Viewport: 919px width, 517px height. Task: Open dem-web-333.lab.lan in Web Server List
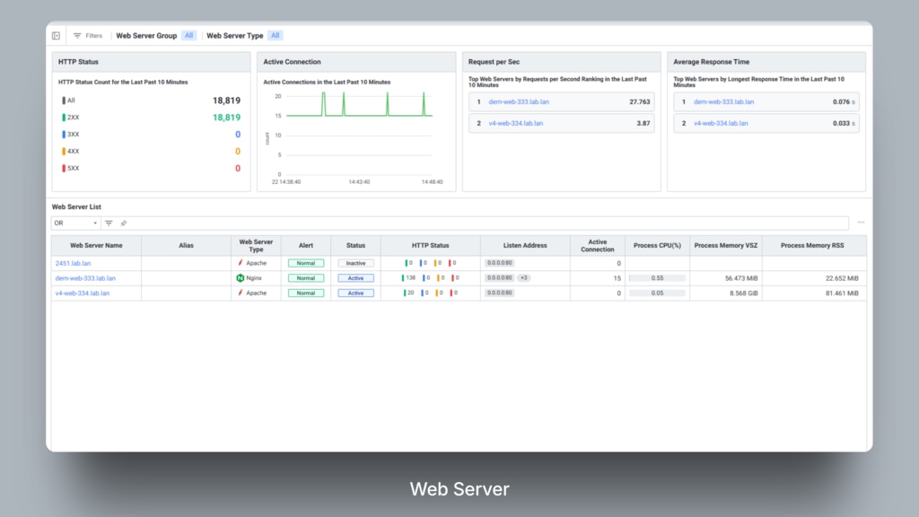pos(85,278)
